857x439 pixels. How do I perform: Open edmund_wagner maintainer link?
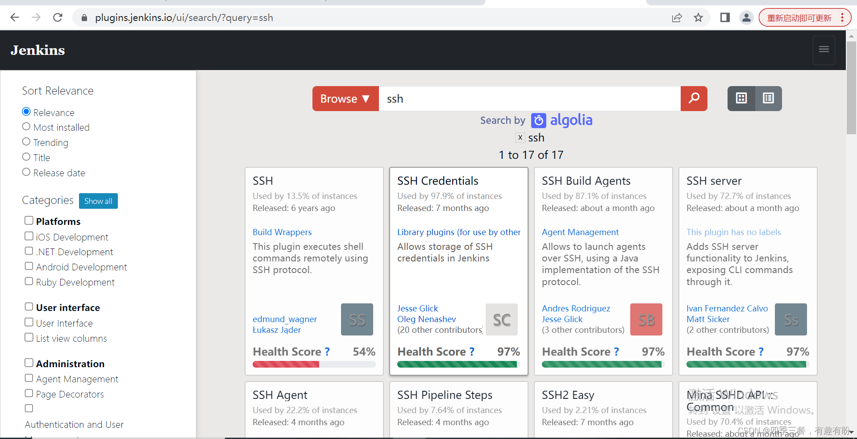pos(285,319)
